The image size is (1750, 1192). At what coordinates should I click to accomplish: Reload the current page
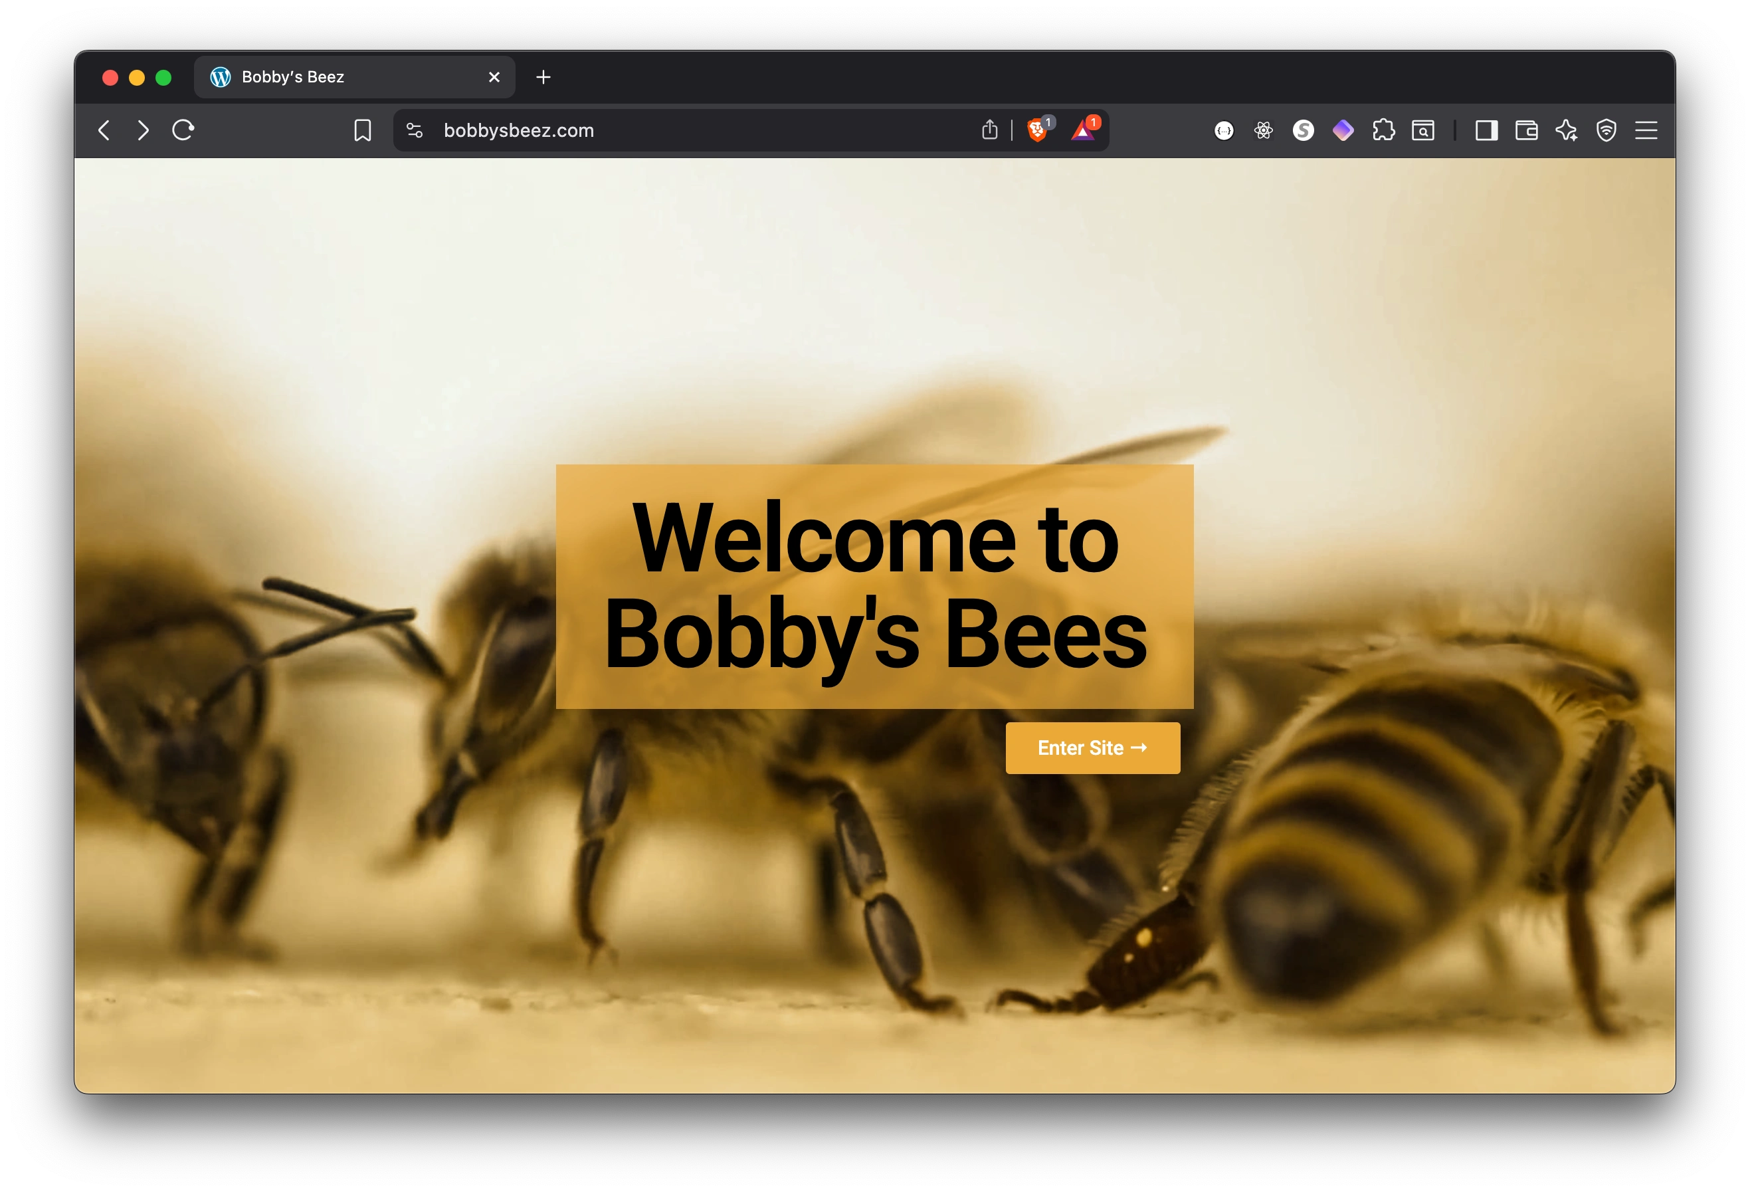(x=183, y=131)
